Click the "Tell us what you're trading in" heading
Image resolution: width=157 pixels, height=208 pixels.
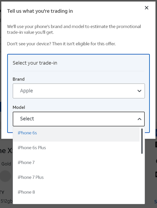tap(40, 11)
